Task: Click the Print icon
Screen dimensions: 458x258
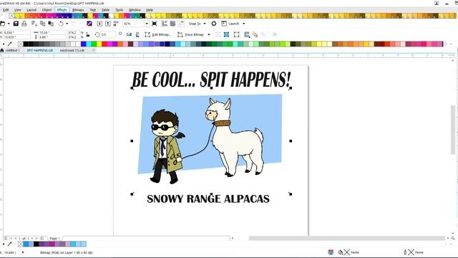Action: coord(24,24)
